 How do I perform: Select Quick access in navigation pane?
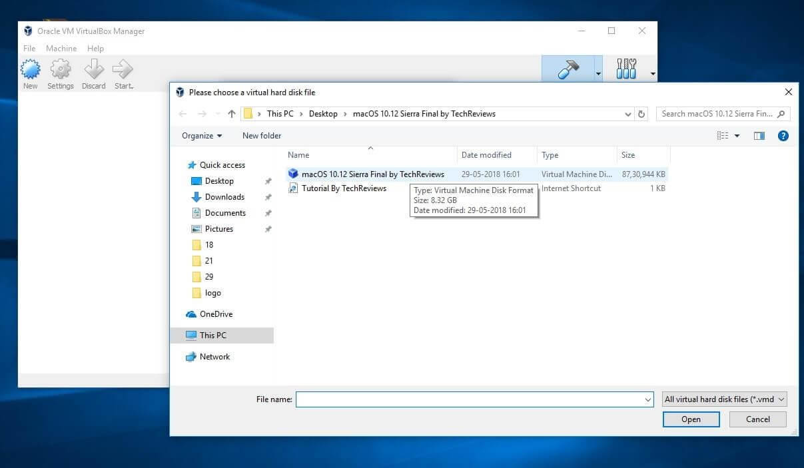[x=222, y=165]
